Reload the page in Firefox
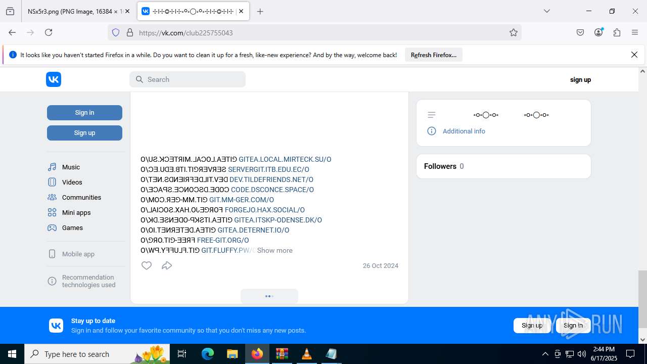The height and width of the screenshot is (364, 647). pos(49,32)
